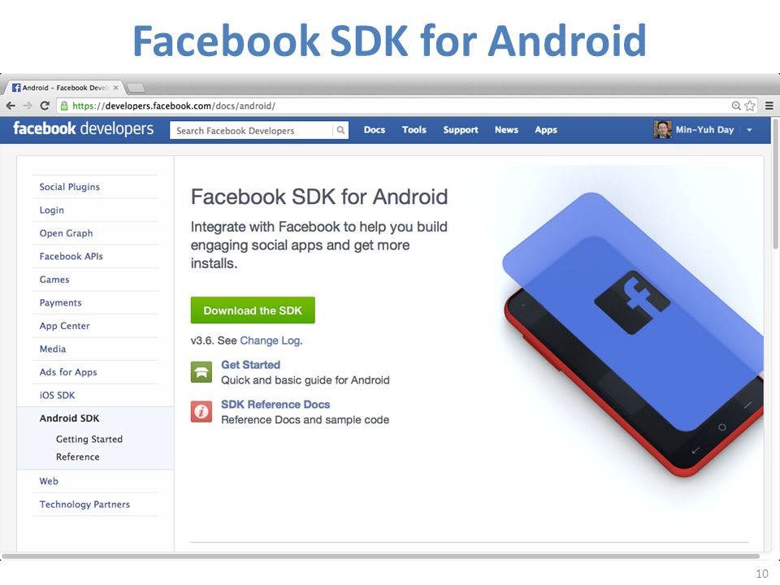The height and width of the screenshot is (585, 780).
Task: Open the Change Log link
Action: (270, 340)
